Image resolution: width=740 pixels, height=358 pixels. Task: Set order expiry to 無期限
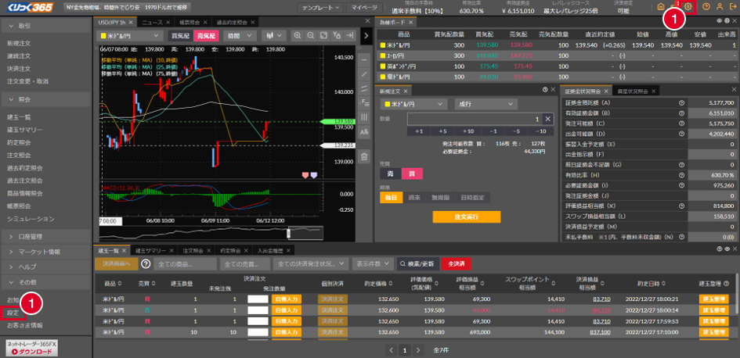[440, 198]
